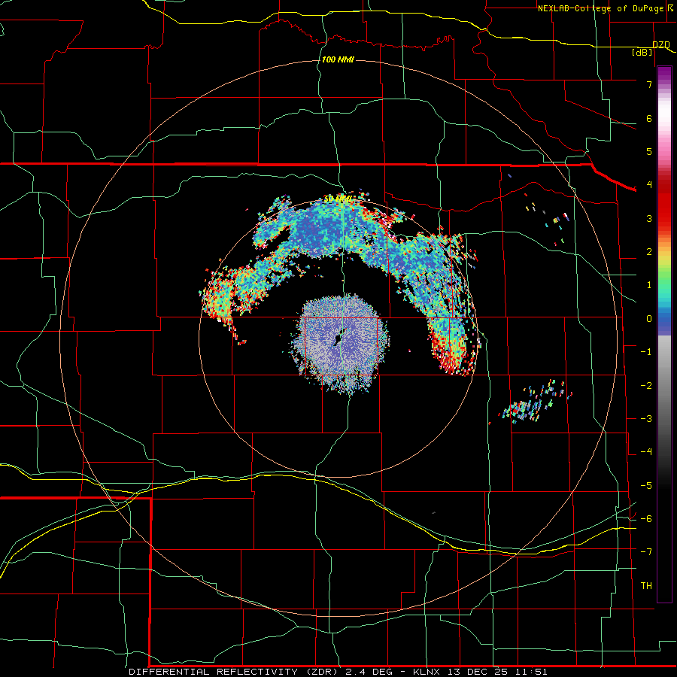Select the -2 value on the dB scale
This screenshot has width=677, height=677.
click(x=646, y=386)
